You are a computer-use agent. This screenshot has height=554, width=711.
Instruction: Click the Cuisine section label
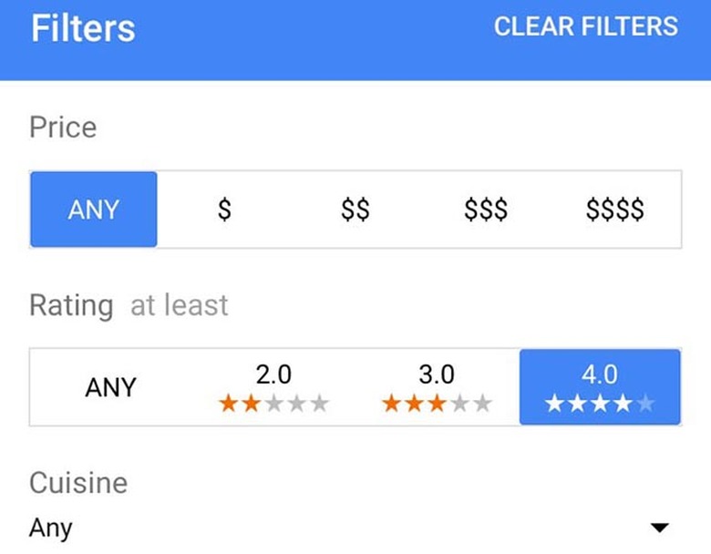78,482
